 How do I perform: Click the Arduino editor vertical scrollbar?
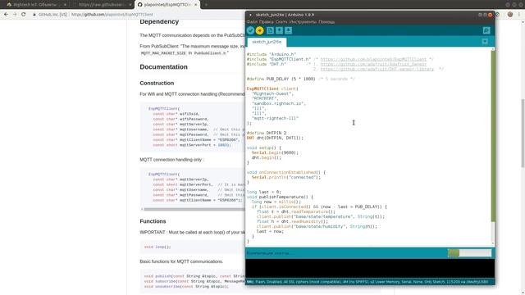[x=492, y=135]
